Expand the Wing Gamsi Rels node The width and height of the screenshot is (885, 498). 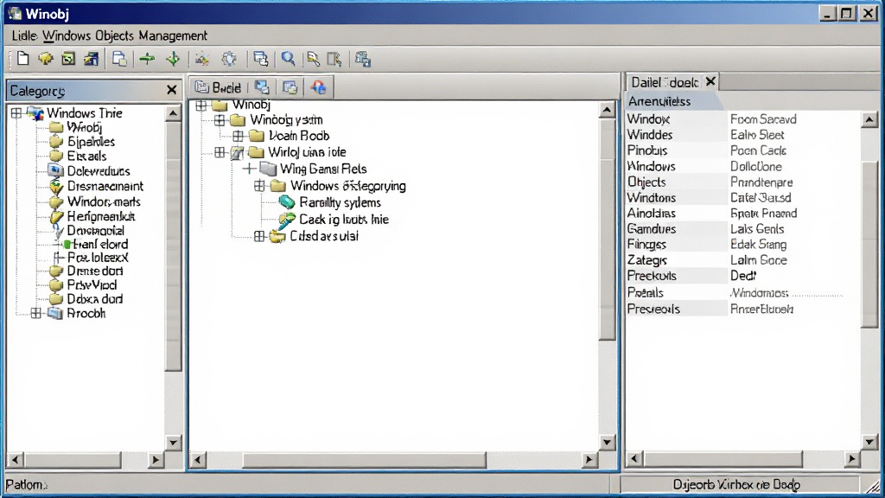[250, 169]
